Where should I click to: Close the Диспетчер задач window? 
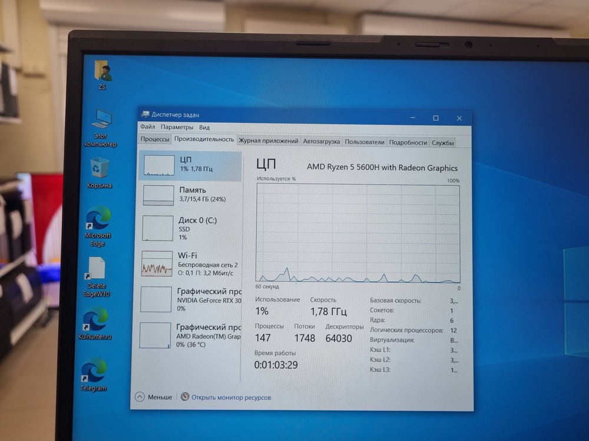tap(459, 119)
